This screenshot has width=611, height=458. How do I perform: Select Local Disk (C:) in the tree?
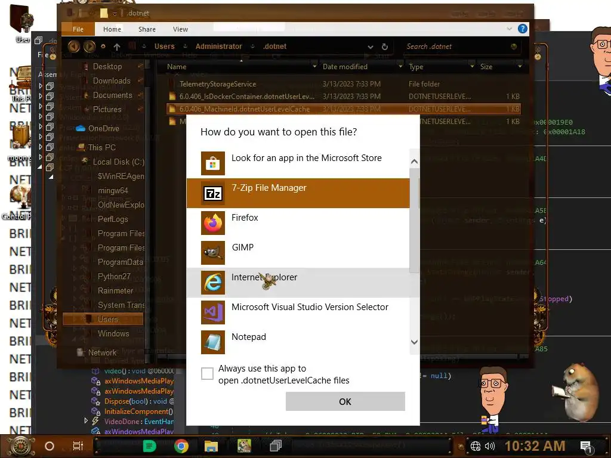pyautogui.click(x=118, y=162)
